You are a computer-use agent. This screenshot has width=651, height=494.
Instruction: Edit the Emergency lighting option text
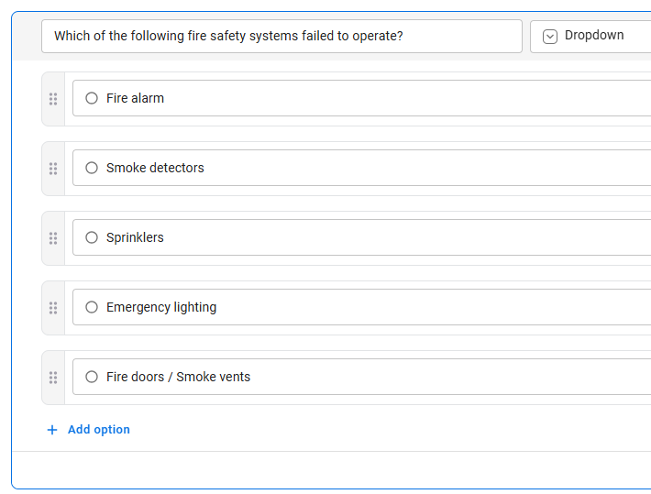click(x=367, y=307)
